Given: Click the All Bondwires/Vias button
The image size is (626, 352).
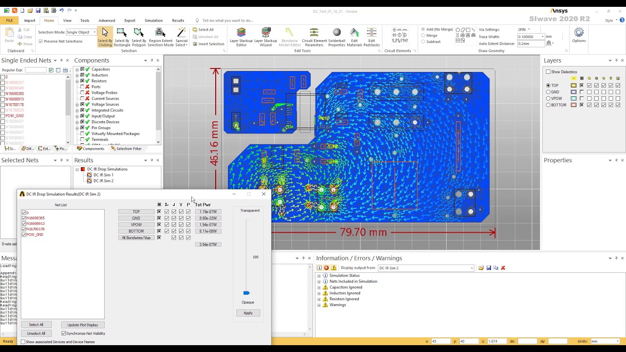Looking at the screenshot, I should pos(136,238).
